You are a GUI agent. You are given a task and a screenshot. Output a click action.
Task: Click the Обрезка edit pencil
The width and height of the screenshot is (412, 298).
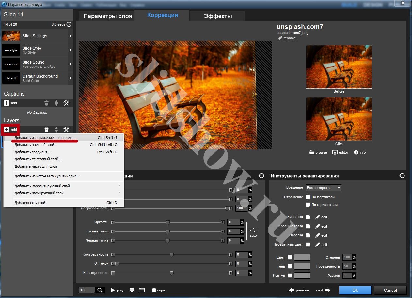[x=318, y=235]
